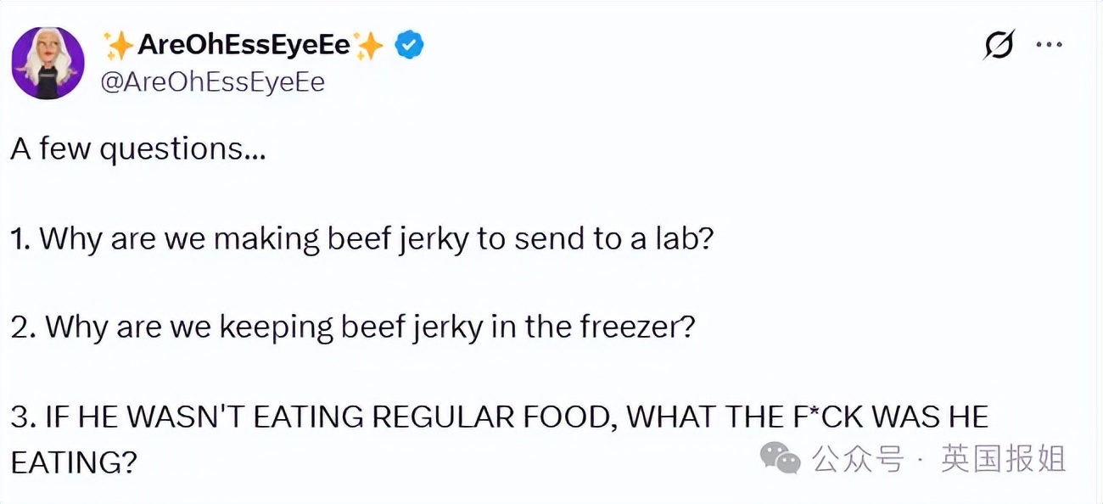
Task: Open the three-dot more options menu
Action: point(1050,45)
